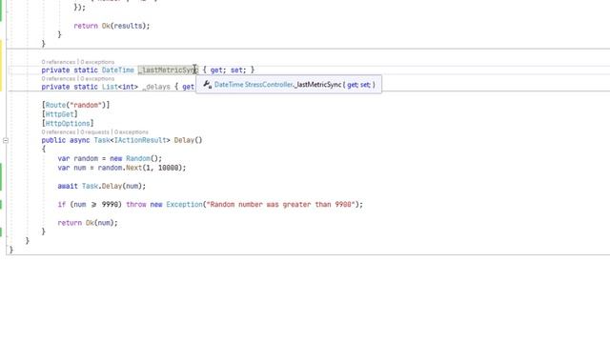Click '0 exceptions' above _lastMetricSync

coord(97,62)
